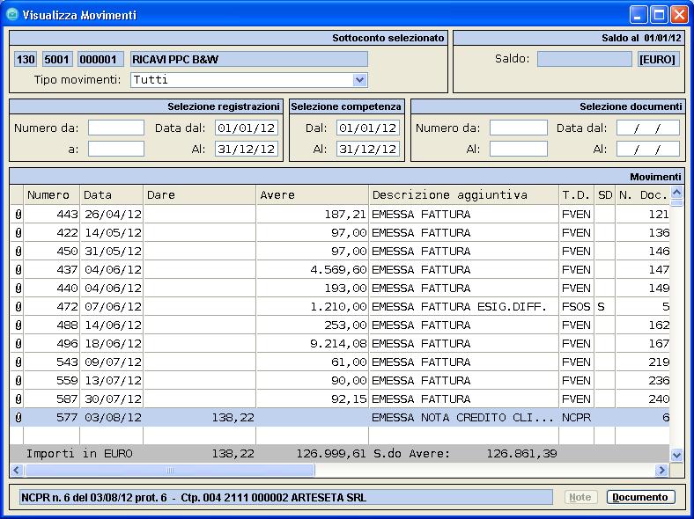Click the Data column header
694x519 pixels.
(112, 195)
